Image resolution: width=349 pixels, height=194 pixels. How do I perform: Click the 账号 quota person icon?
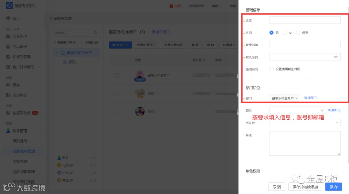[x=59, y=158]
